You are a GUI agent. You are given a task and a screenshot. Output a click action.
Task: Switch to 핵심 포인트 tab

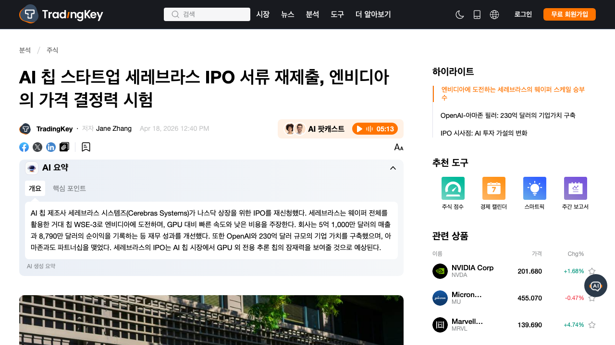pyautogui.click(x=69, y=188)
